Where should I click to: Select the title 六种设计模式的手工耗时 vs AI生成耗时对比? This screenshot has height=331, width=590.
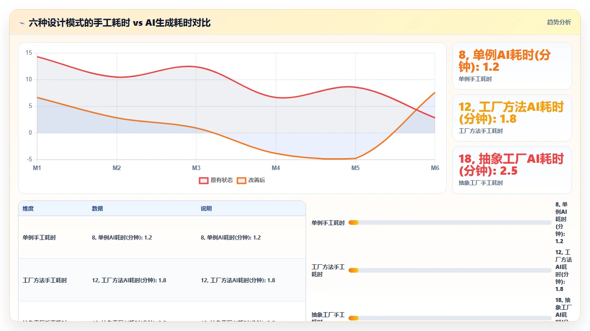pos(119,23)
